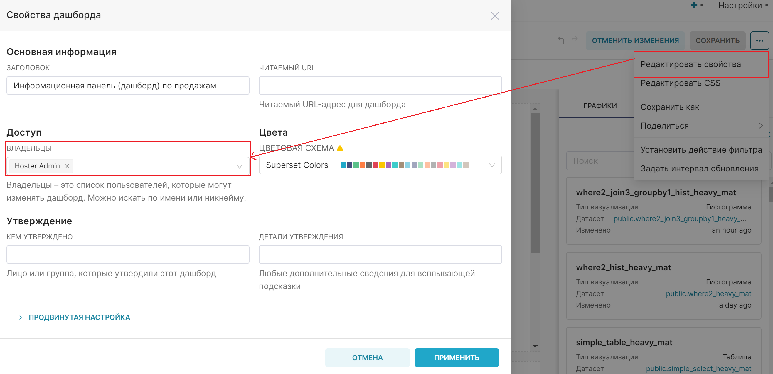Screen dimensions: 773x374
Task: Click the Отмена button
Action: click(367, 358)
